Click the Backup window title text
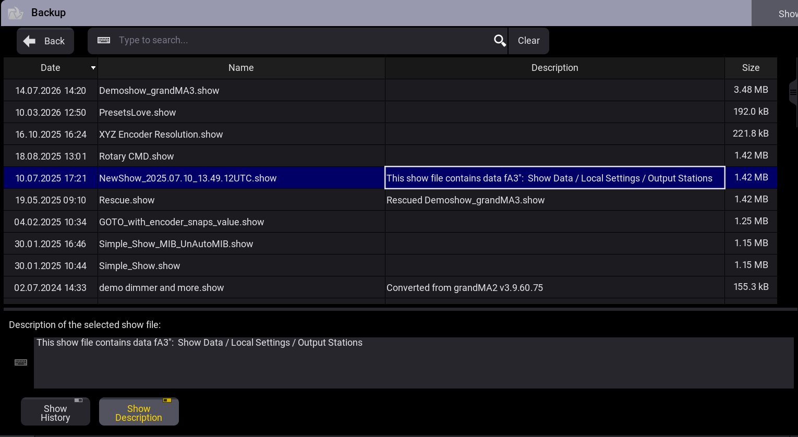This screenshot has height=437, width=798. pos(49,13)
